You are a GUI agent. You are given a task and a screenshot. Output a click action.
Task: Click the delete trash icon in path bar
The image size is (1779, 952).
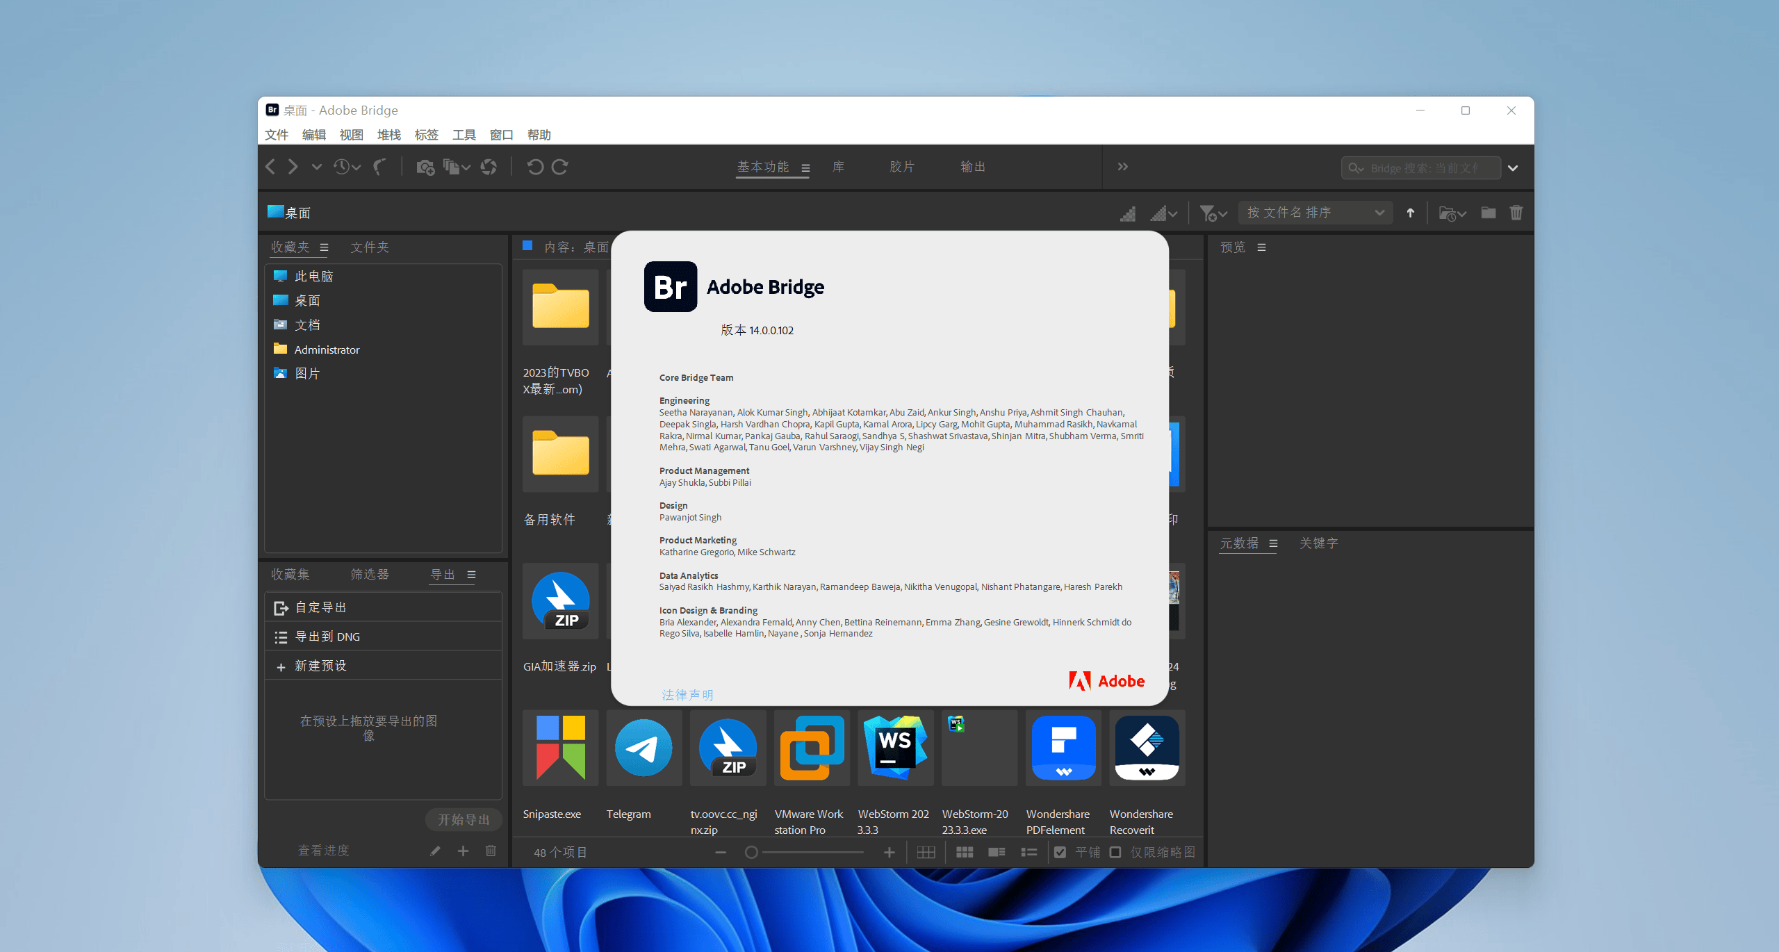[x=1516, y=213]
